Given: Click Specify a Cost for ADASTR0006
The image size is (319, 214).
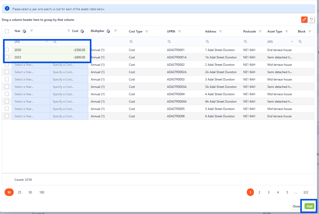Looking at the screenshot, I should coord(69,116).
